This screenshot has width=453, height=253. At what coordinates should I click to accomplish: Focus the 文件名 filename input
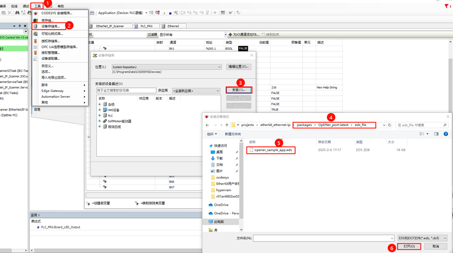[x=324, y=238]
